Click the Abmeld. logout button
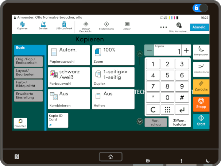 199,27
